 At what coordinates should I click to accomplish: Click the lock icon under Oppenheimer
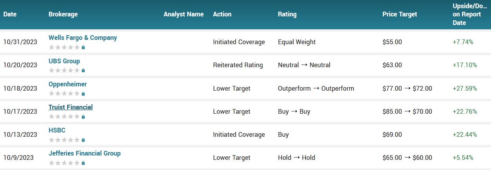tap(83, 94)
